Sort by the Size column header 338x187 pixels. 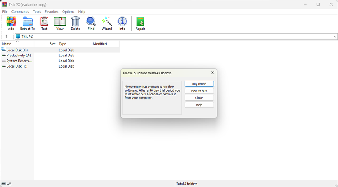tap(45, 44)
